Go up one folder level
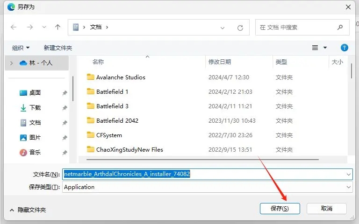This screenshot has width=359, height=224. (x=57, y=28)
